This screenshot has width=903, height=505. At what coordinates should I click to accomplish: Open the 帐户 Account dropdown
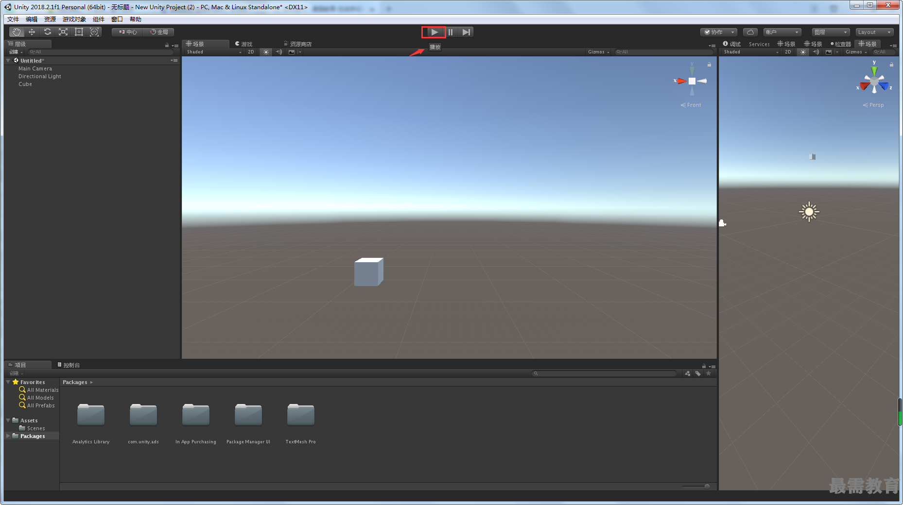click(x=782, y=32)
